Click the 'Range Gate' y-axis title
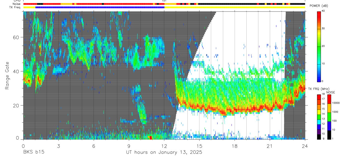 [7, 76]
